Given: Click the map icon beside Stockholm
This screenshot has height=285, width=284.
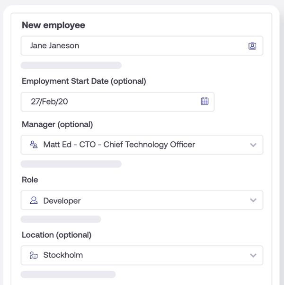Looking at the screenshot, I should [x=34, y=255].
